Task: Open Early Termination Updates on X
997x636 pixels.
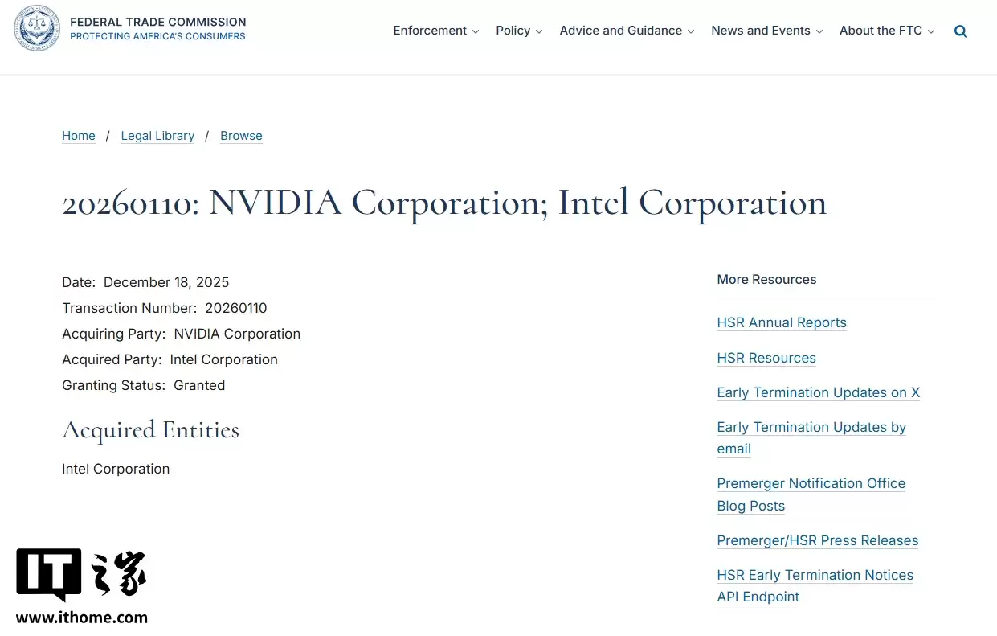Action: 818,392
